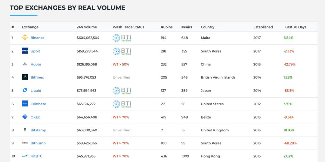
Task: Click the Binance exchange logo icon
Action: [x=25, y=37]
